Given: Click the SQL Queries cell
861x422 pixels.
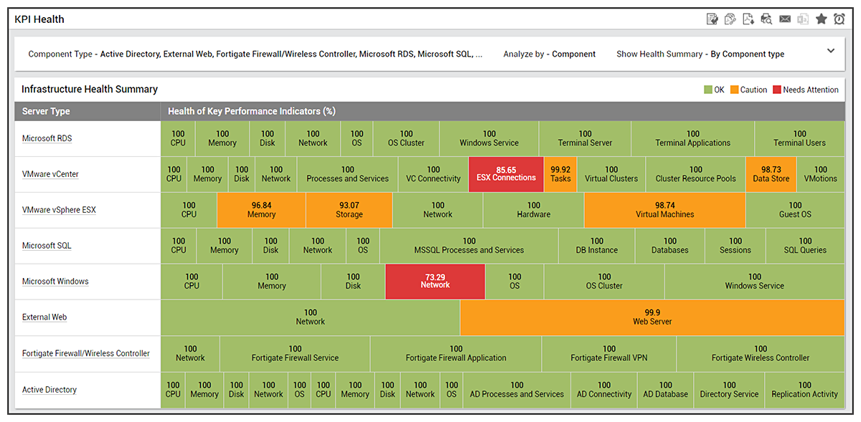Looking at the screenshot, I should [805, 246].
